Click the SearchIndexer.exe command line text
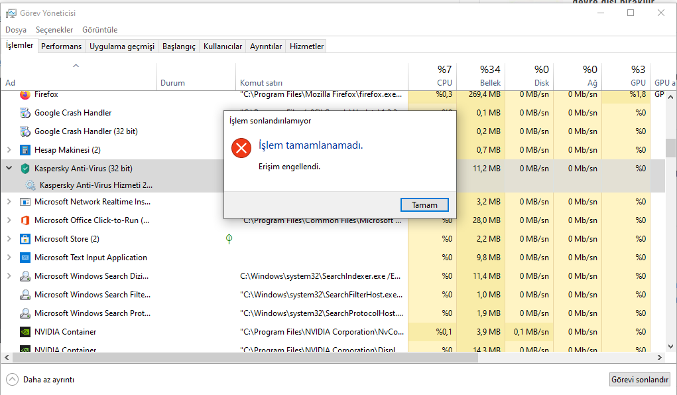 point(320,276)
